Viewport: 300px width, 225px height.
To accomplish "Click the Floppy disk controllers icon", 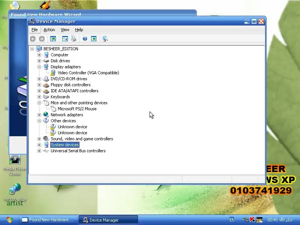I will click(x=46, y=85).
